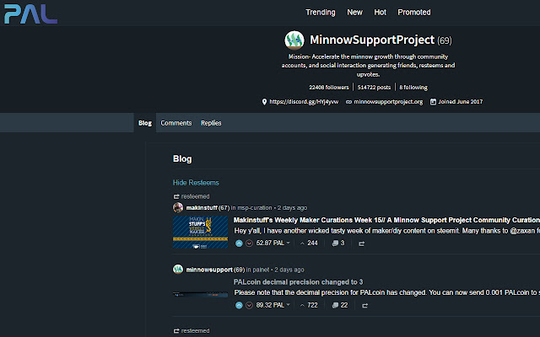
Task: Open minnowsupportproject.org website link
Action: pyautogui.click(x=388, y=102)
